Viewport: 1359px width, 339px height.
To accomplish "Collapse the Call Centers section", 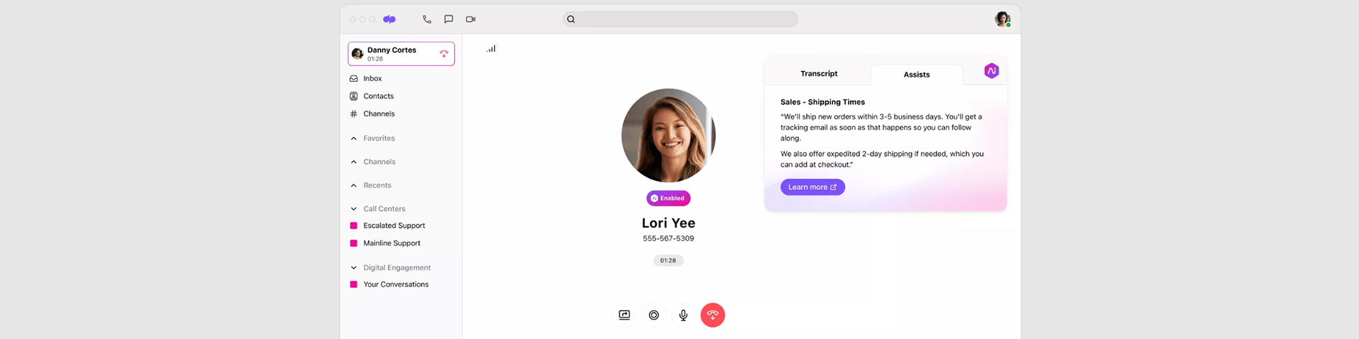I will tap(384, 209).
